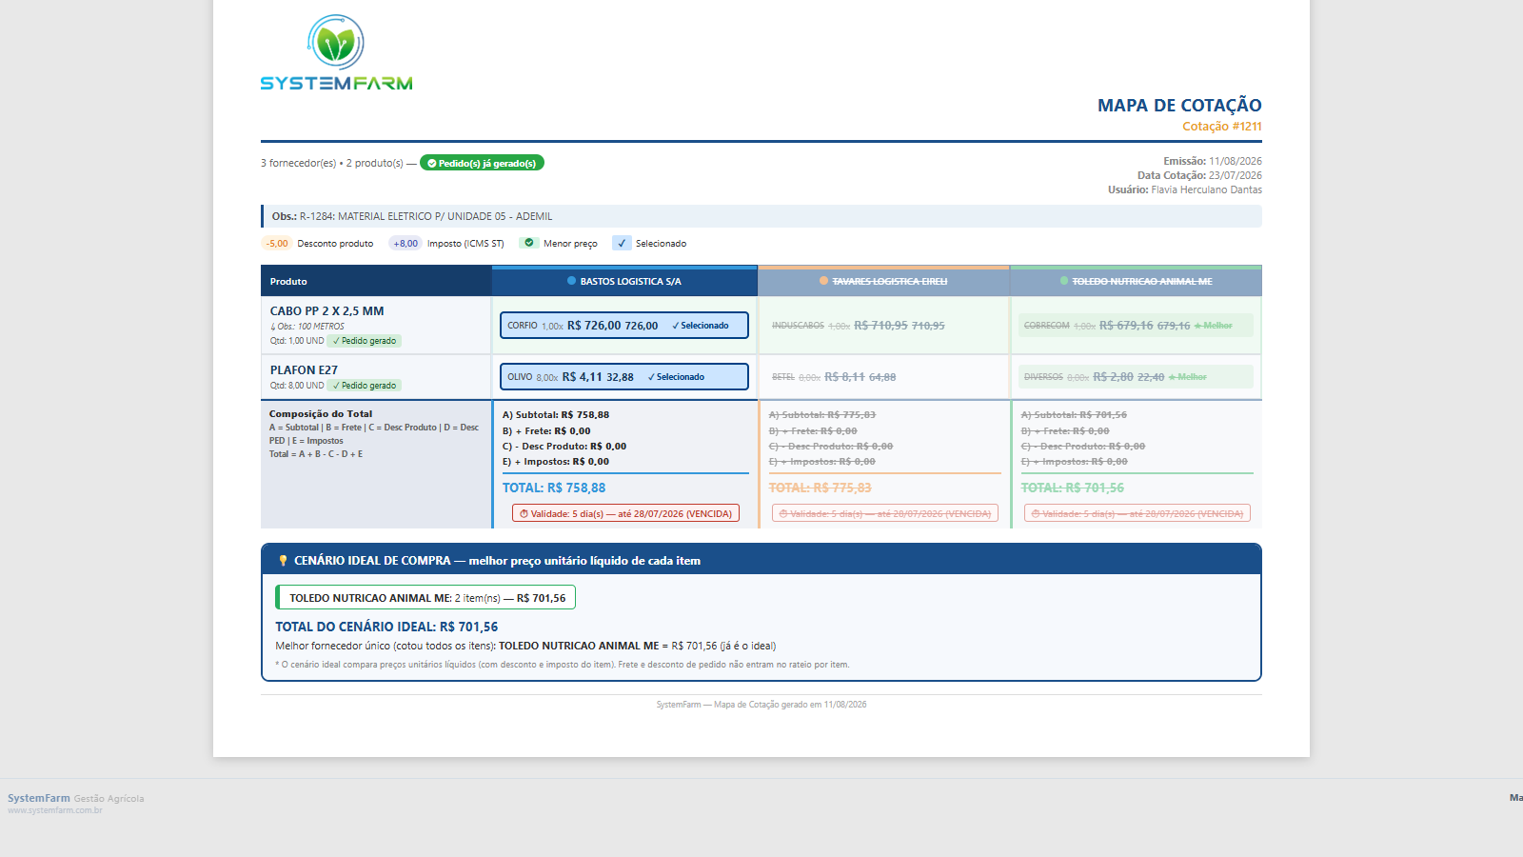Click the OLIVO R$ 4,11 quote cell
This screenshot has width=1523, height=857.
click(624, 377)
